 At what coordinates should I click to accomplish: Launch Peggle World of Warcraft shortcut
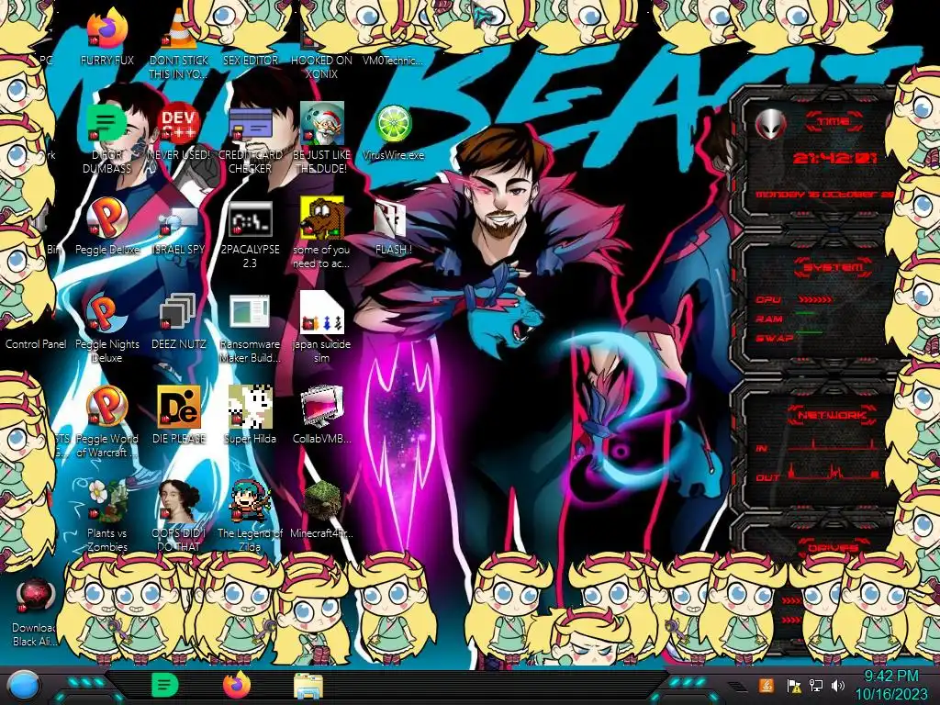106,406
